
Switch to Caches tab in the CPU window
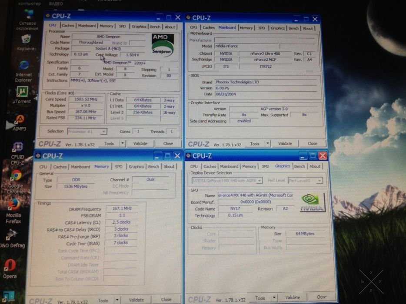(67, 26)
